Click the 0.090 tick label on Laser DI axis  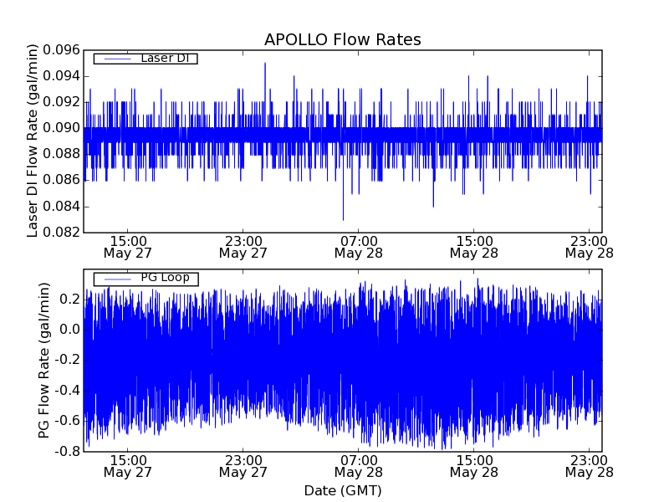[60, 128]
